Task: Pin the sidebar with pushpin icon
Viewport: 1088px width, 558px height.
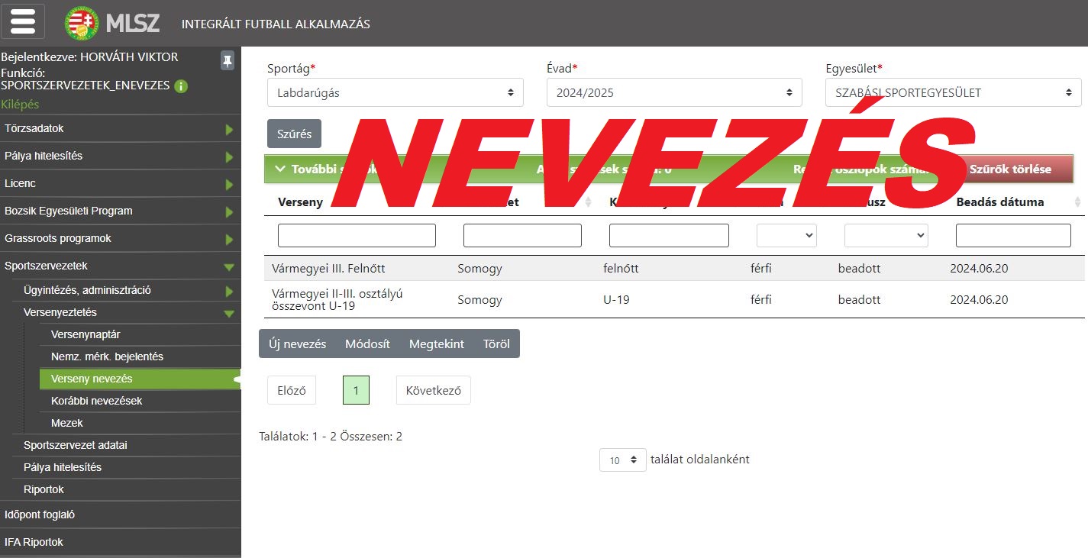Action: 227,61
